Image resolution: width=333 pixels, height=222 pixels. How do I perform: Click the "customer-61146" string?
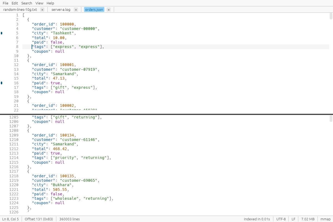click(79, 140)
